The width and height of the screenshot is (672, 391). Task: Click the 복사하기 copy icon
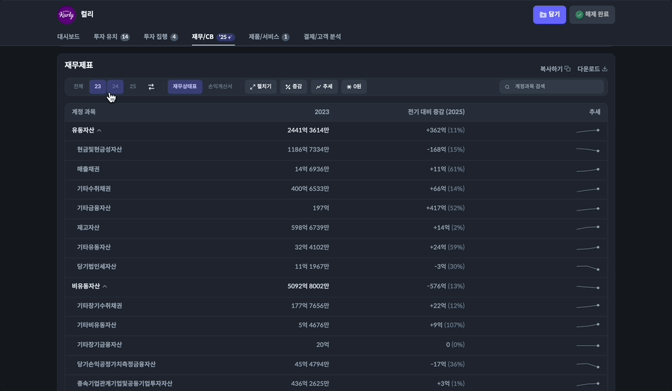point(567,69)
